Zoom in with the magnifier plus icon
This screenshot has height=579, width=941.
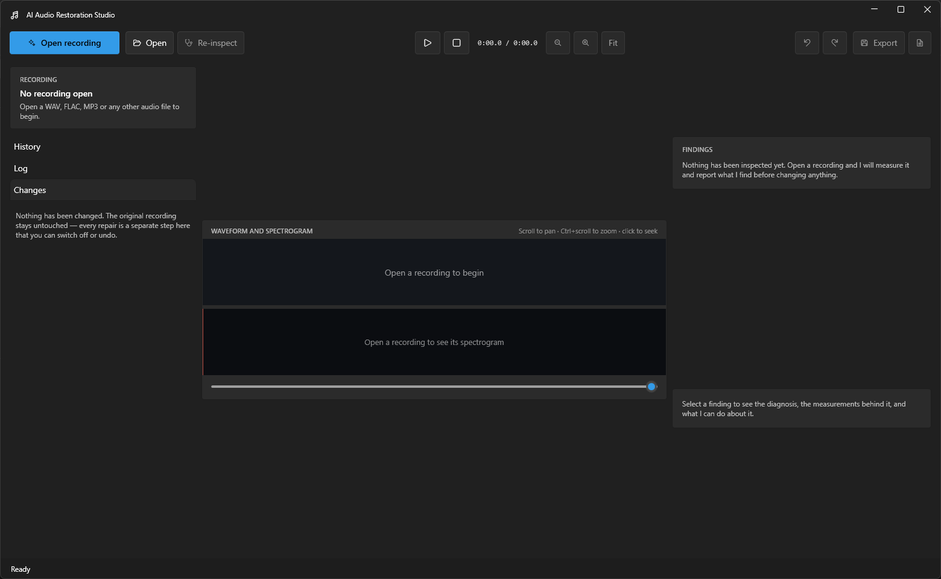click(586, 43)
